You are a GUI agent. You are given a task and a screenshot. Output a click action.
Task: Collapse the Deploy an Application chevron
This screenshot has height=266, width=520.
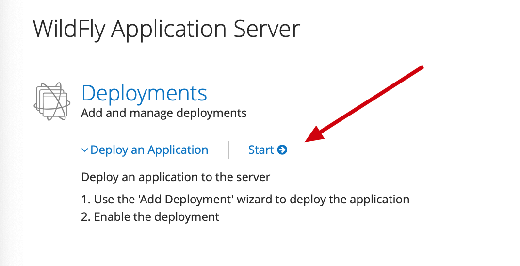tap(84, 150)
